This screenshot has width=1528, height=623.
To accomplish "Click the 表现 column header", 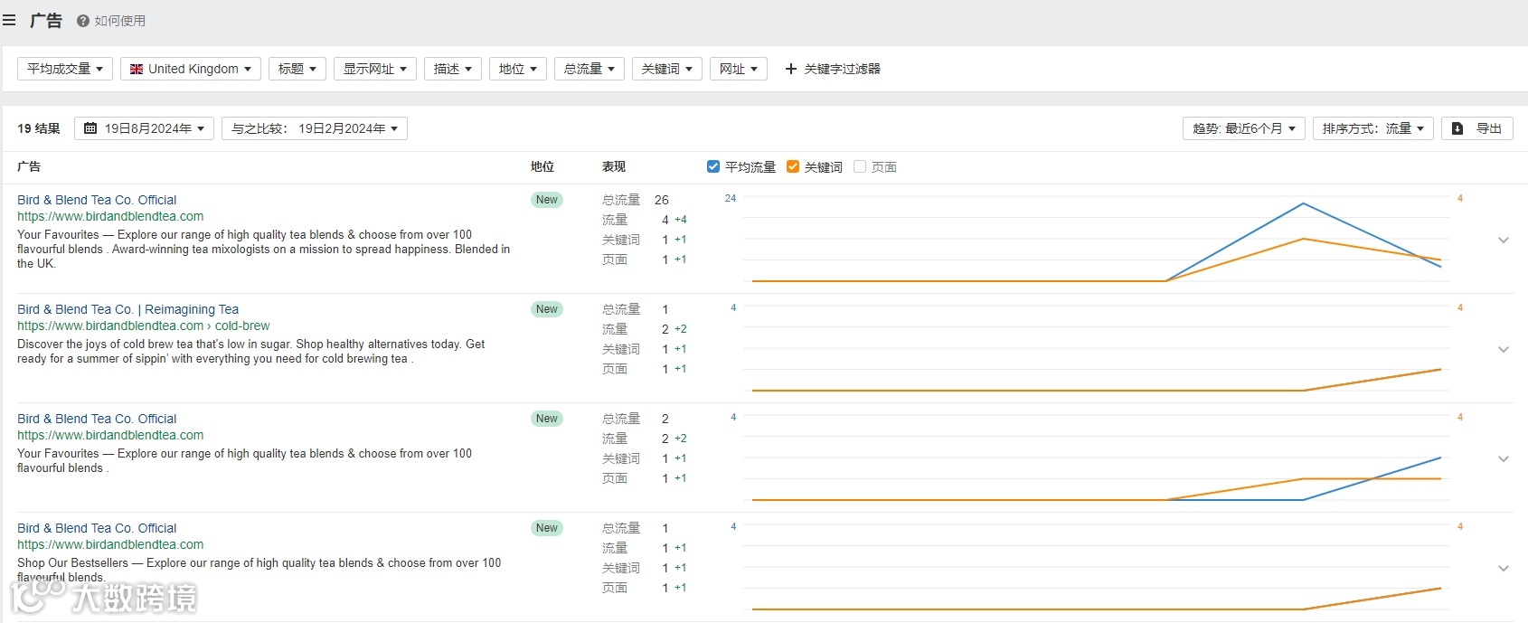I will pos(614,166).
